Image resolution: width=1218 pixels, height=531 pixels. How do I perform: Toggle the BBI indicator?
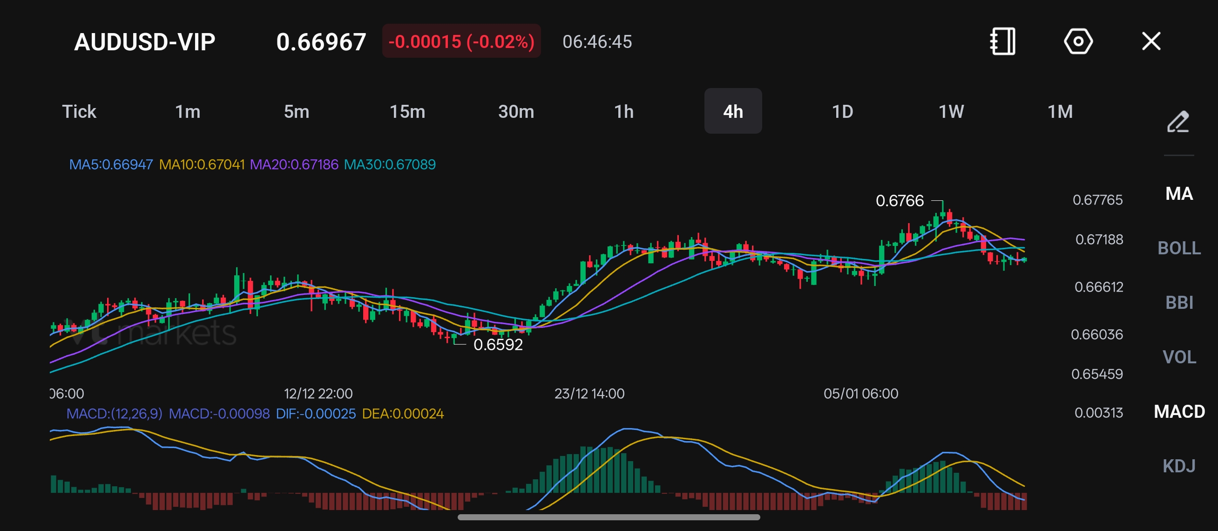click(x=1179, y=303)
